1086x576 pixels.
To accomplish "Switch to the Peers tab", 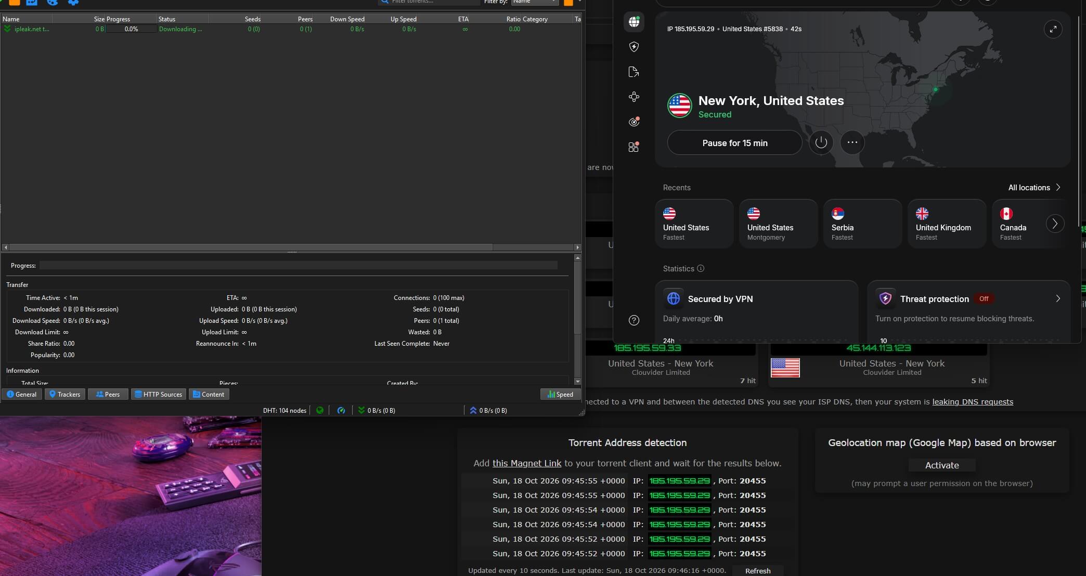I will [108, 395].
